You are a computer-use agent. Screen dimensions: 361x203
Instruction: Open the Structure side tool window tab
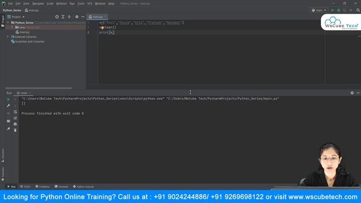click(2, 156)
